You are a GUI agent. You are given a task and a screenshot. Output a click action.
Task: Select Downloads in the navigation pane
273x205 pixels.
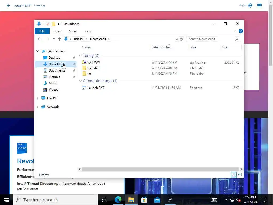tap(55, 64)
